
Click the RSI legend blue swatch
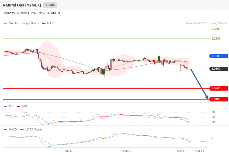[5, 107]
